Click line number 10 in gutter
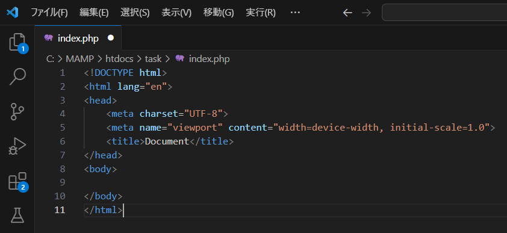Screen dimensions: 507x233 coord(60,196)
